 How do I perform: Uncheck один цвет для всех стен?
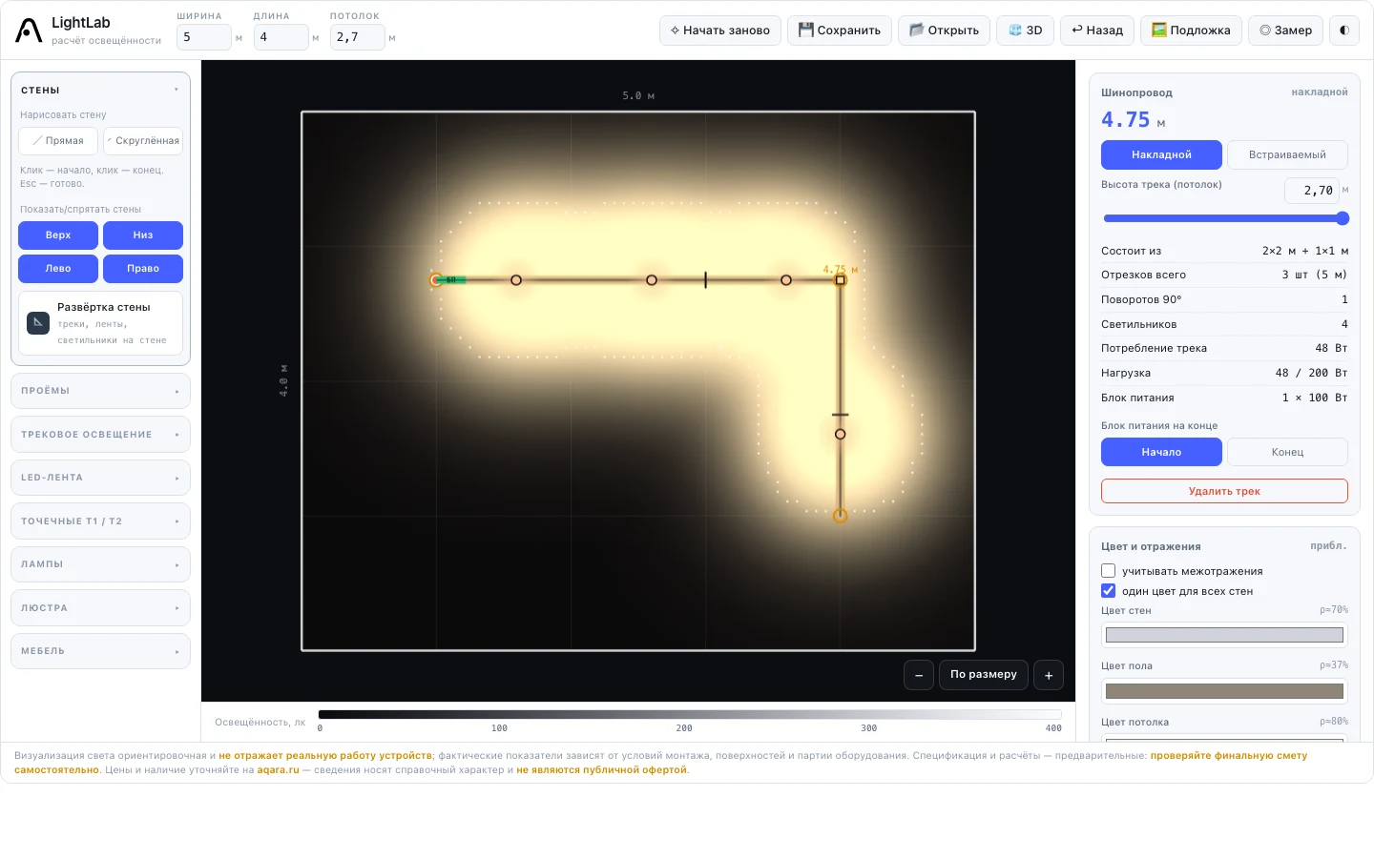point(1109,591)
